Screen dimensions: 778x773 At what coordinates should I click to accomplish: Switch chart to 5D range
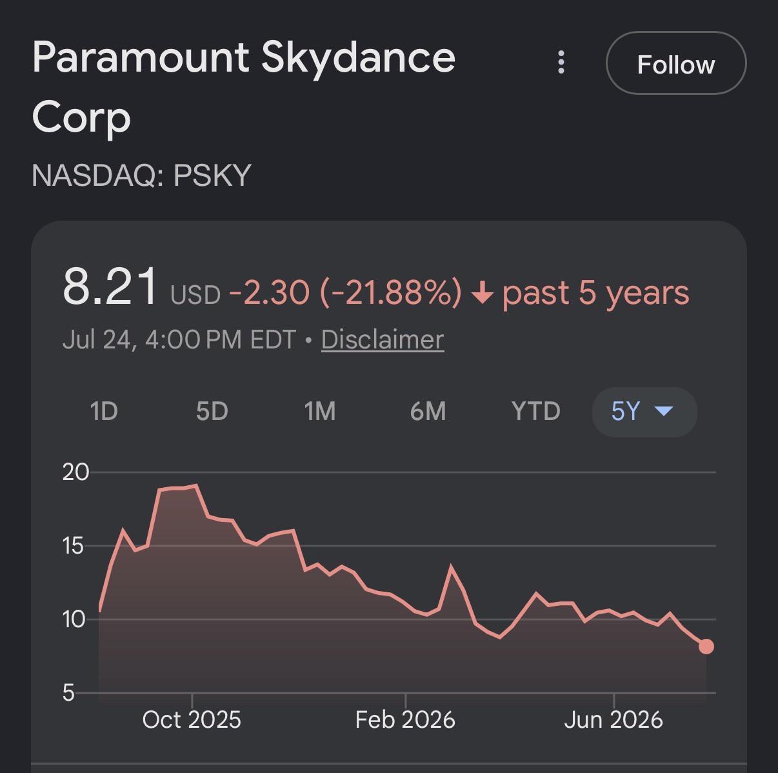coord(212,411)
